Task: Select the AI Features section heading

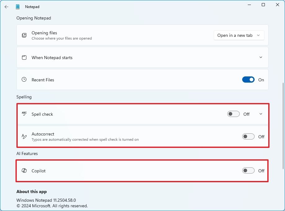Action: 27,153
